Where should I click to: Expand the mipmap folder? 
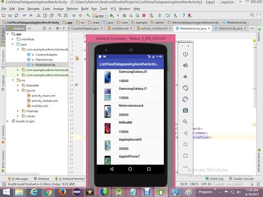(18, 111)
